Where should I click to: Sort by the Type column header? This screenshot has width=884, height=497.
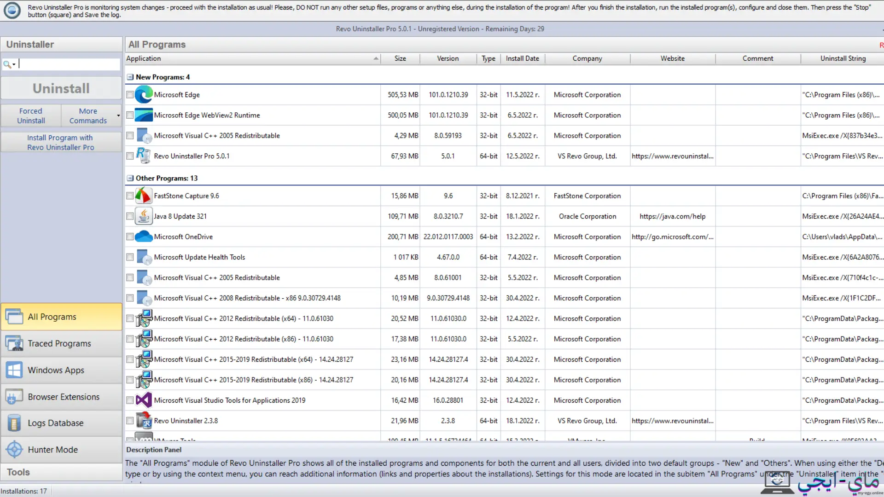click(x=489, y=58)
